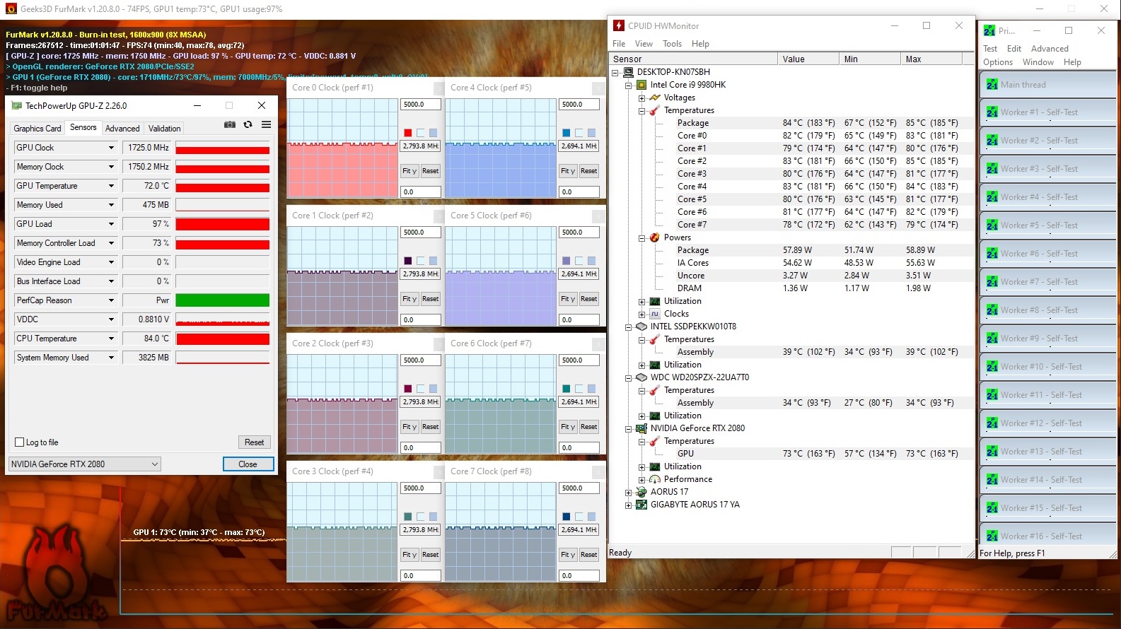This screenshot has height=629, width=1121.
Task: Click the WDC WD20SPZX drive icon
Action: tap(641, 377)
